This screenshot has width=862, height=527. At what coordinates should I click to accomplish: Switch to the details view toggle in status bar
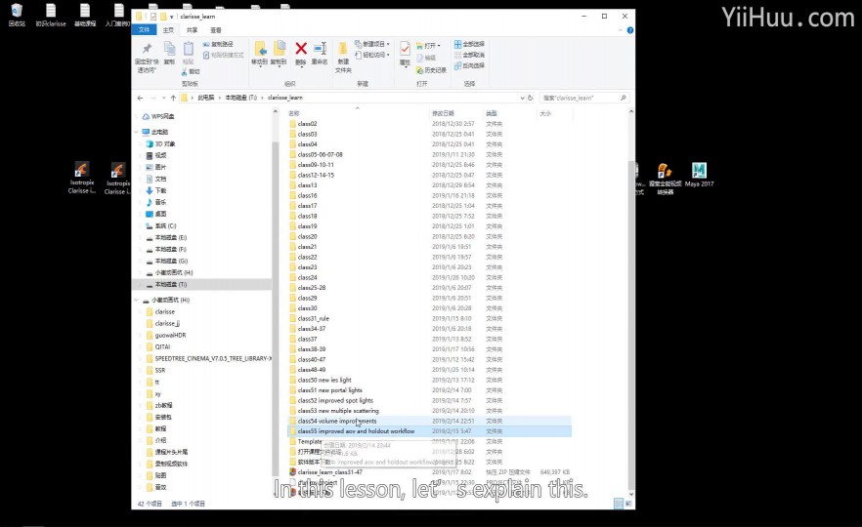619,504
